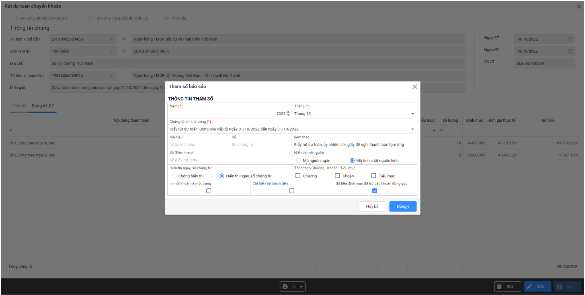585x295 pixels.
Task: Click Ngân hàng TMCP Đầu tư bank name field
Action: (298, 39)
